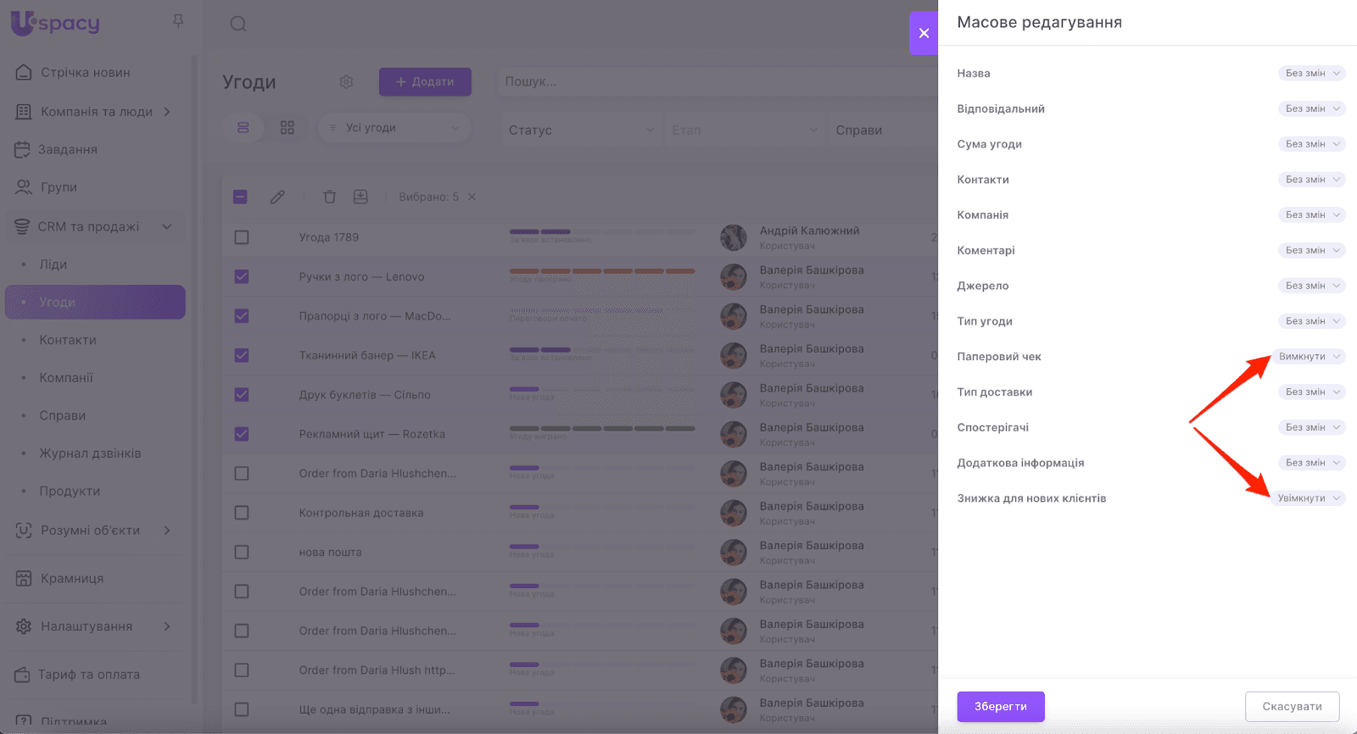Open Контакти in the sidebar
The width and height of the screenshot is (1357, 734).
tap(68, 340)
